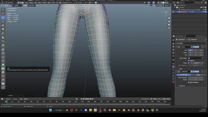The image size is (208, 117).
Task: Choose Simple subdivision type
Action: 198,75
